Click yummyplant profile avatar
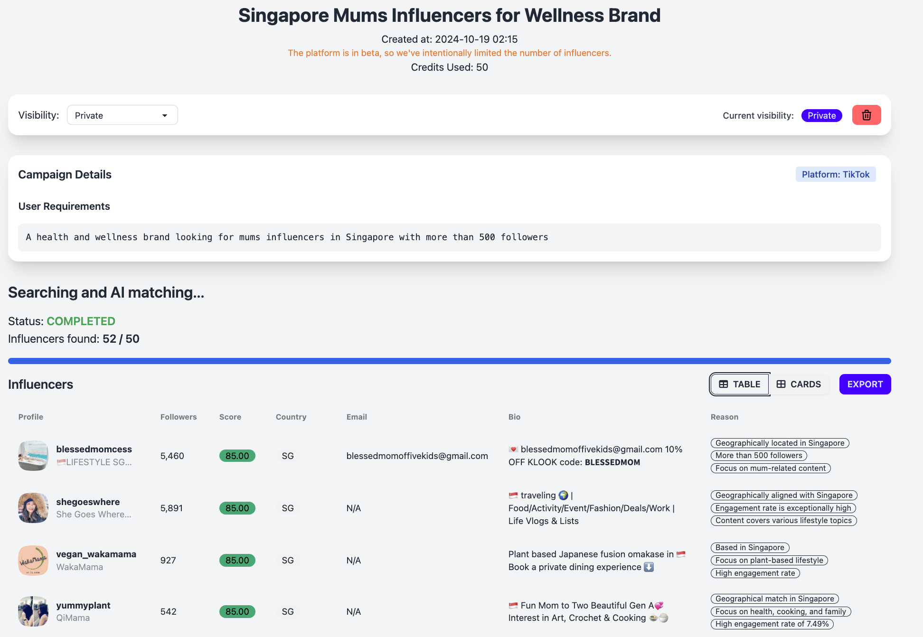This screenshot has width=923, height=637. point(33,611)
